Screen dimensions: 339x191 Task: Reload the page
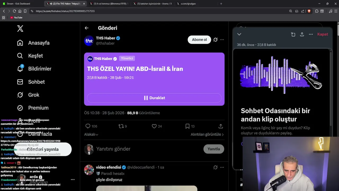coord(14,11)
